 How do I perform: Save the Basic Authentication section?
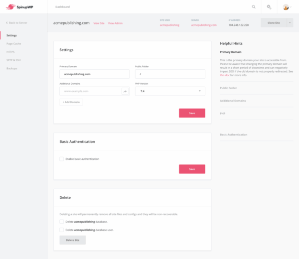[192, 169]
